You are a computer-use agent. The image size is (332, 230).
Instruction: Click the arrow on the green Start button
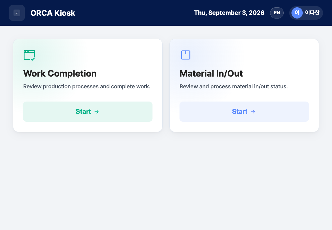[97, 112]
